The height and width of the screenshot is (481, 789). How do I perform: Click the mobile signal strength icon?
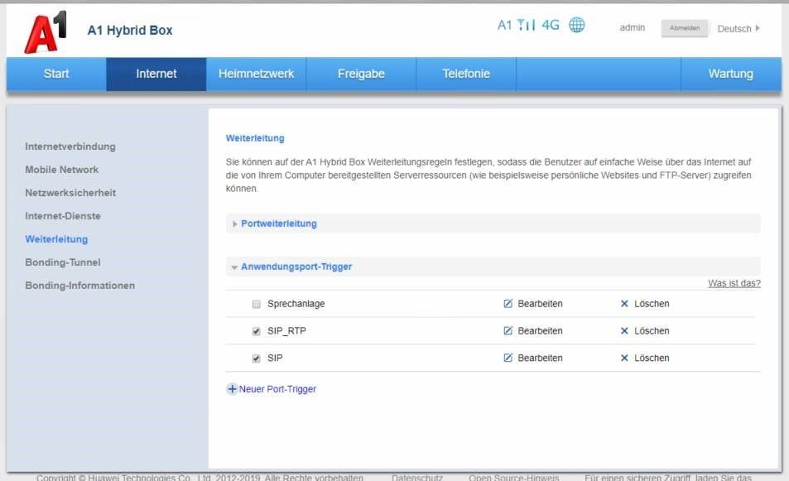click(527, 26)
